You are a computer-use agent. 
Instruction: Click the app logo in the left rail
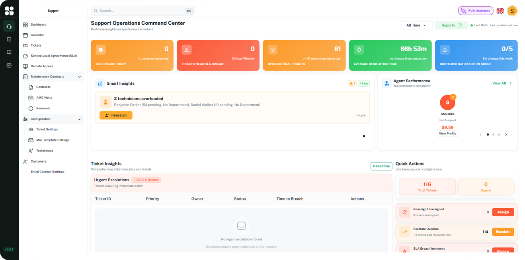[9, 11]
